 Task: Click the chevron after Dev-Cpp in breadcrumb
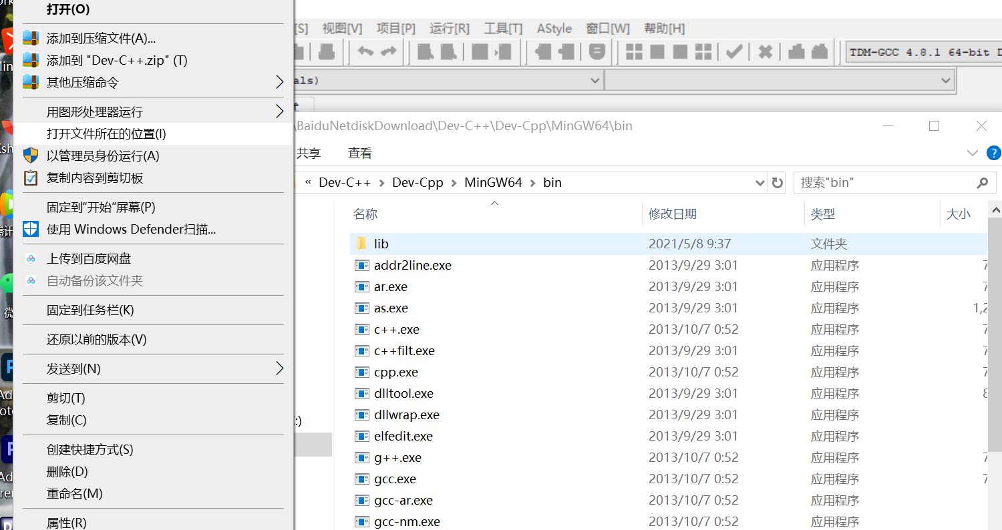(x=454, y=182)
